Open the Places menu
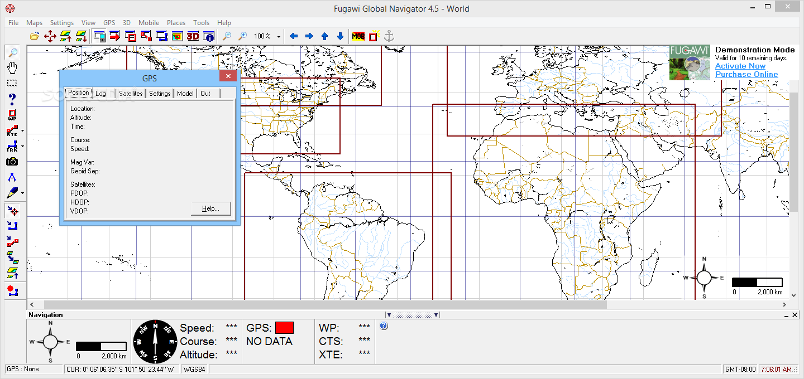 [176, 23]
